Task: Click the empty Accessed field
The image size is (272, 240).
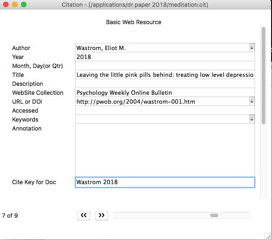Action: coord(165,110)
